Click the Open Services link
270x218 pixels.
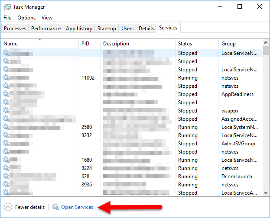77,207
